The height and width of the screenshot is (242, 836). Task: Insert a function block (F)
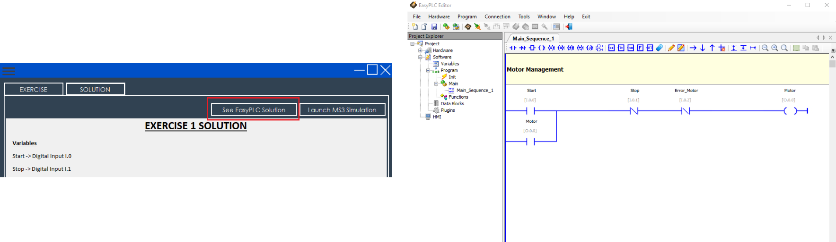pos(640,48)
